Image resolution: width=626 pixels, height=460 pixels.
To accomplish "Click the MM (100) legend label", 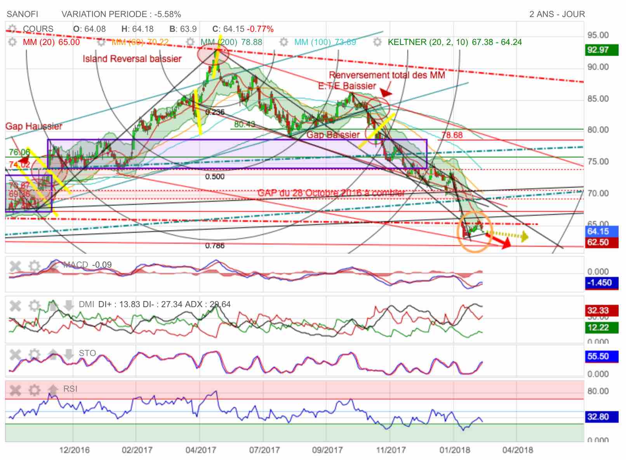I will pyautogui.click(x=325, y=42).
